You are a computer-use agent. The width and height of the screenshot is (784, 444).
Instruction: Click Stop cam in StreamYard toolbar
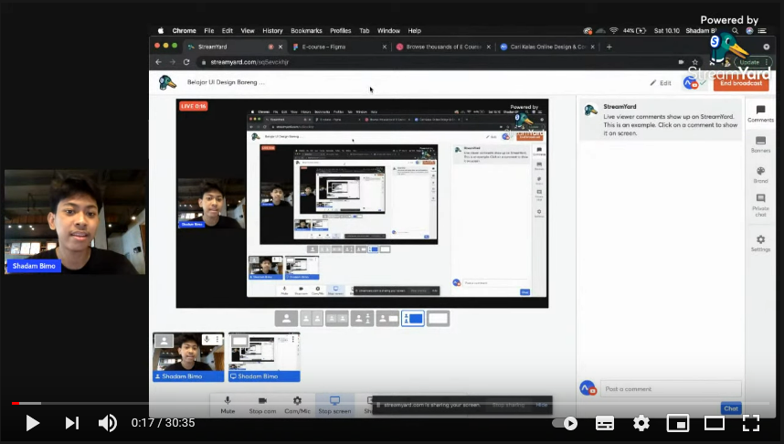pos(262,405)
